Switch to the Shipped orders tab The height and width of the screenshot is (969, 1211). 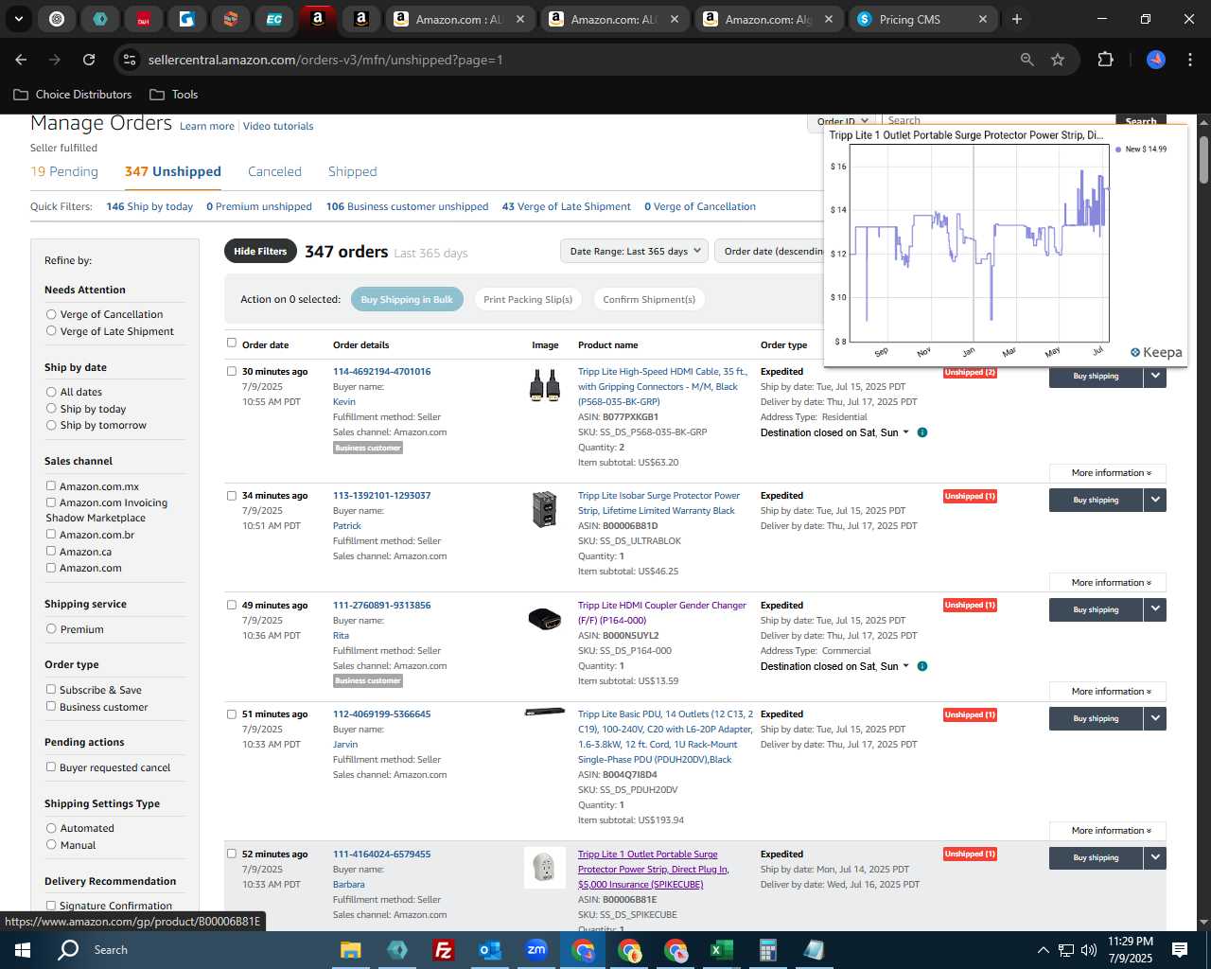tap(352, 171)
